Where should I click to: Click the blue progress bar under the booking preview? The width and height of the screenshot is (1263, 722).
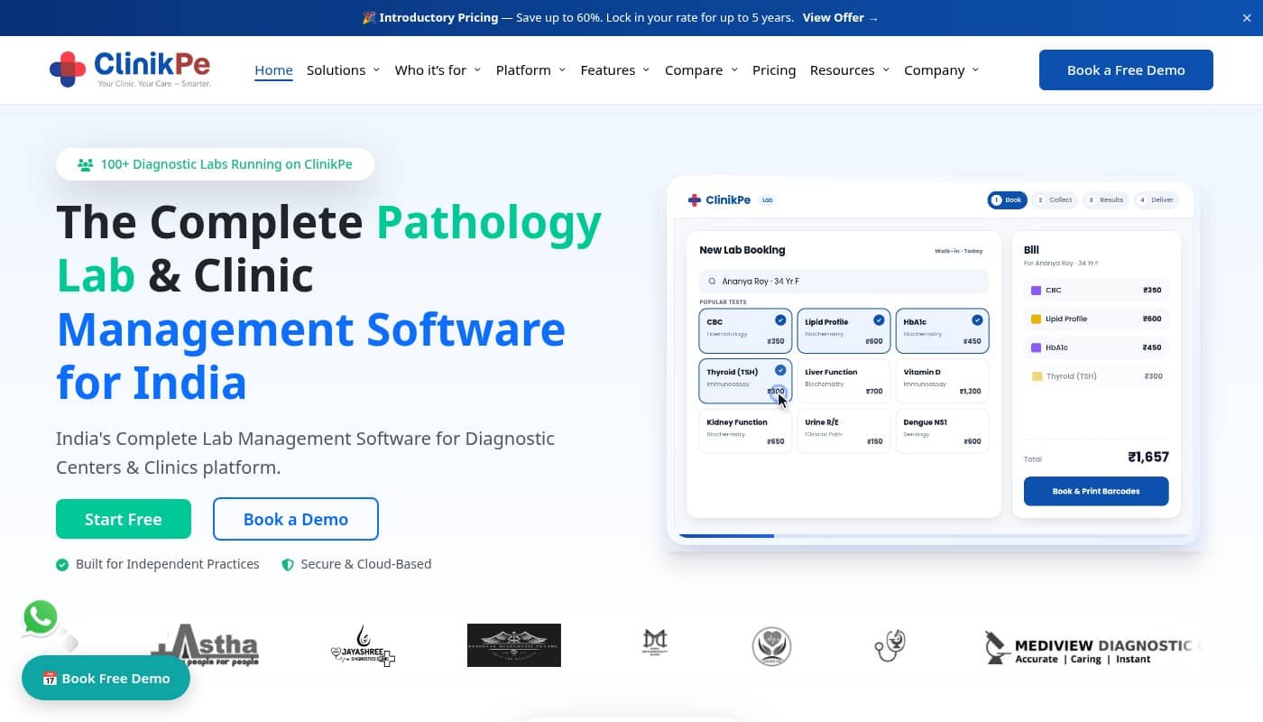725,536
